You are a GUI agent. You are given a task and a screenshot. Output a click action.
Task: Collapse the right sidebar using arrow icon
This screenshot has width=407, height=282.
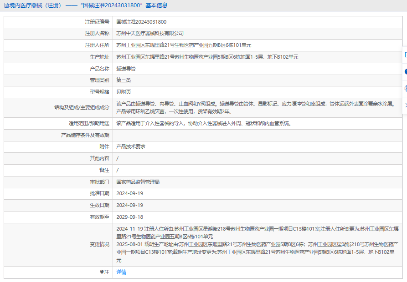coord(405,105)
